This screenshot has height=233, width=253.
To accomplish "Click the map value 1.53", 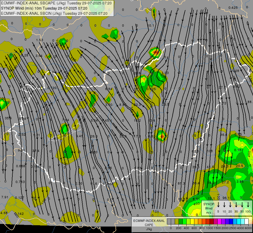I will tap(40, 40).
